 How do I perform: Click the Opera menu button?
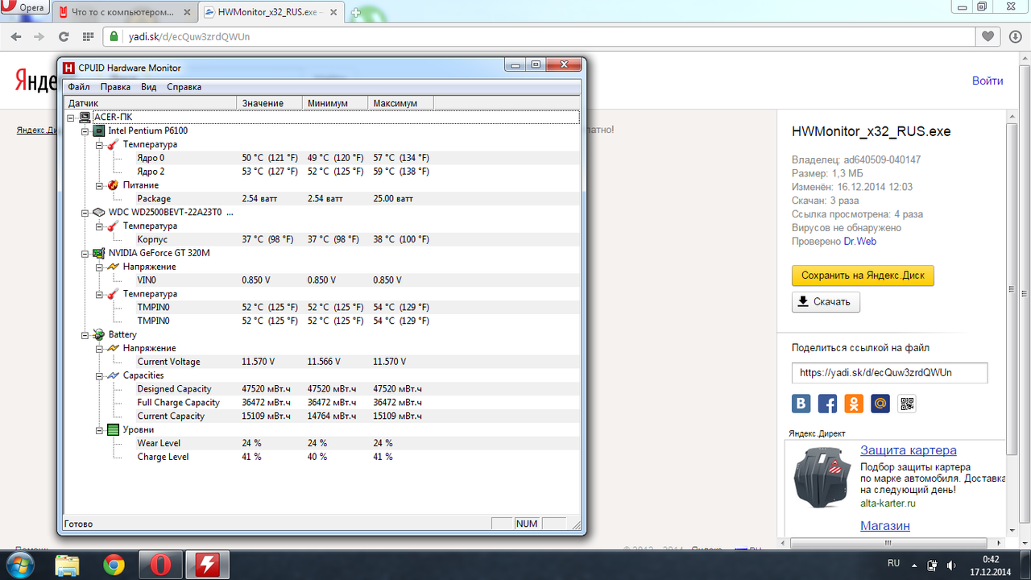[26, 7]
